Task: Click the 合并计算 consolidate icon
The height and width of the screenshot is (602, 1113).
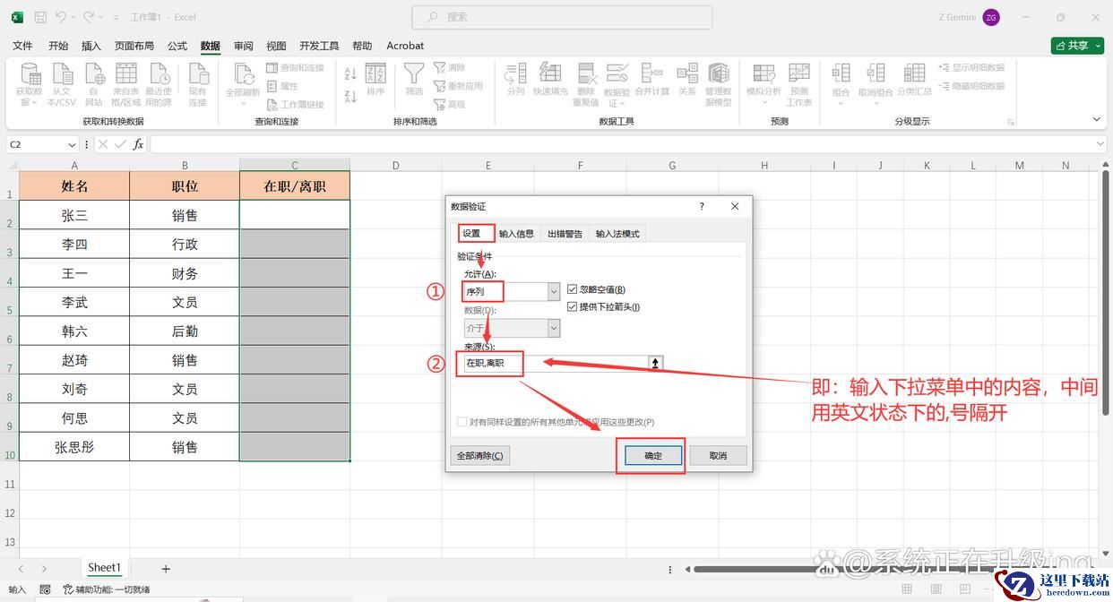Action: point(651,75)
